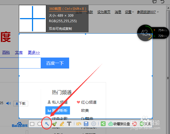Viewport: 170px width, 134px height.
Task: Toggle the music player volume icon
Action: (8, 103)
